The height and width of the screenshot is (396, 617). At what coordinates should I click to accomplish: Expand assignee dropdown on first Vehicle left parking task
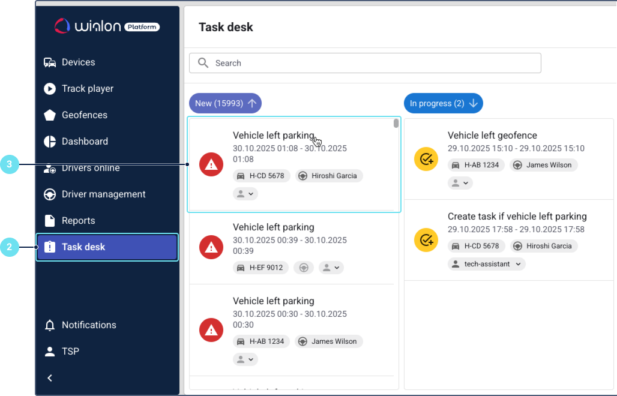click(x=245, y=194)
